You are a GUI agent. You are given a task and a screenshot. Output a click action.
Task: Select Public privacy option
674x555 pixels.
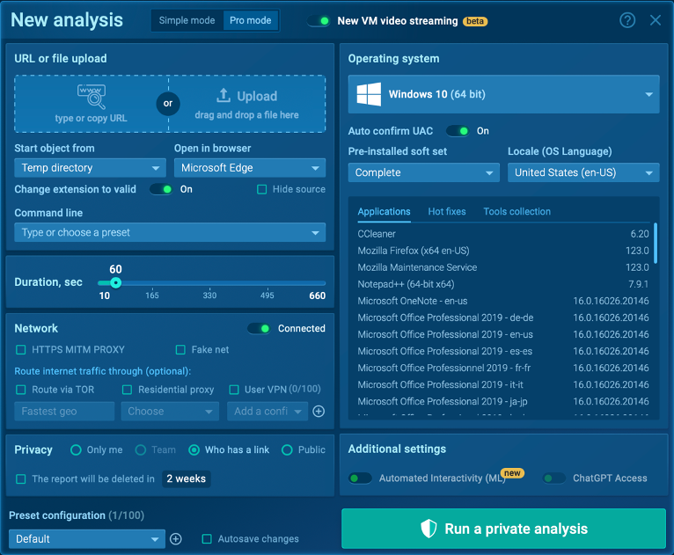tap(287, 449)
